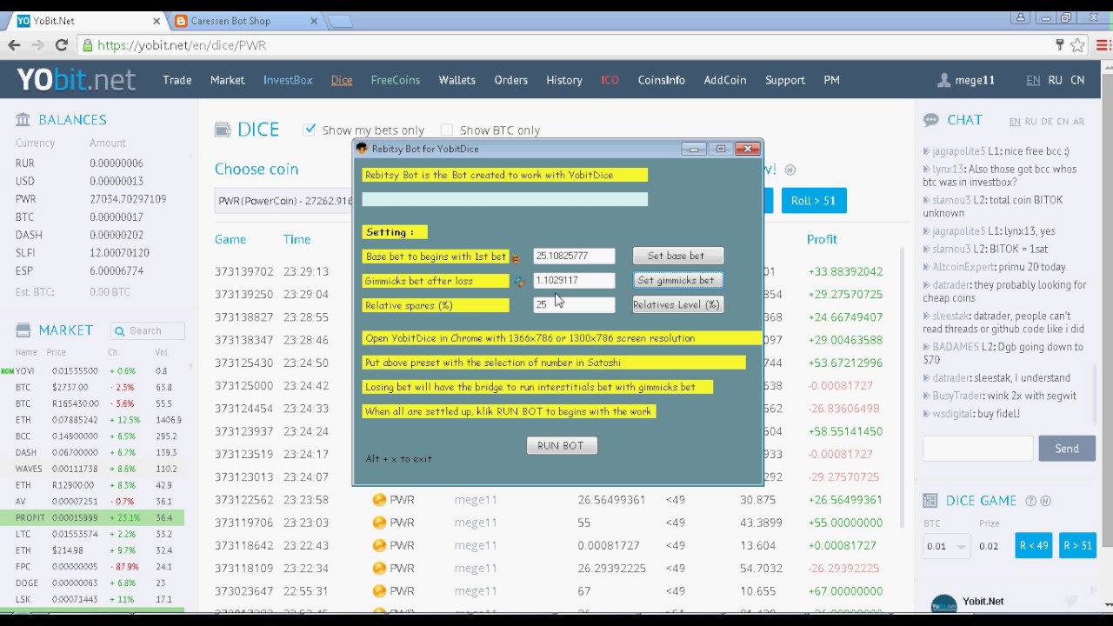Close the Caressen Bot Shop tab
The height and width of the screenshot is (626, 1113).
[x=312, y=21]
